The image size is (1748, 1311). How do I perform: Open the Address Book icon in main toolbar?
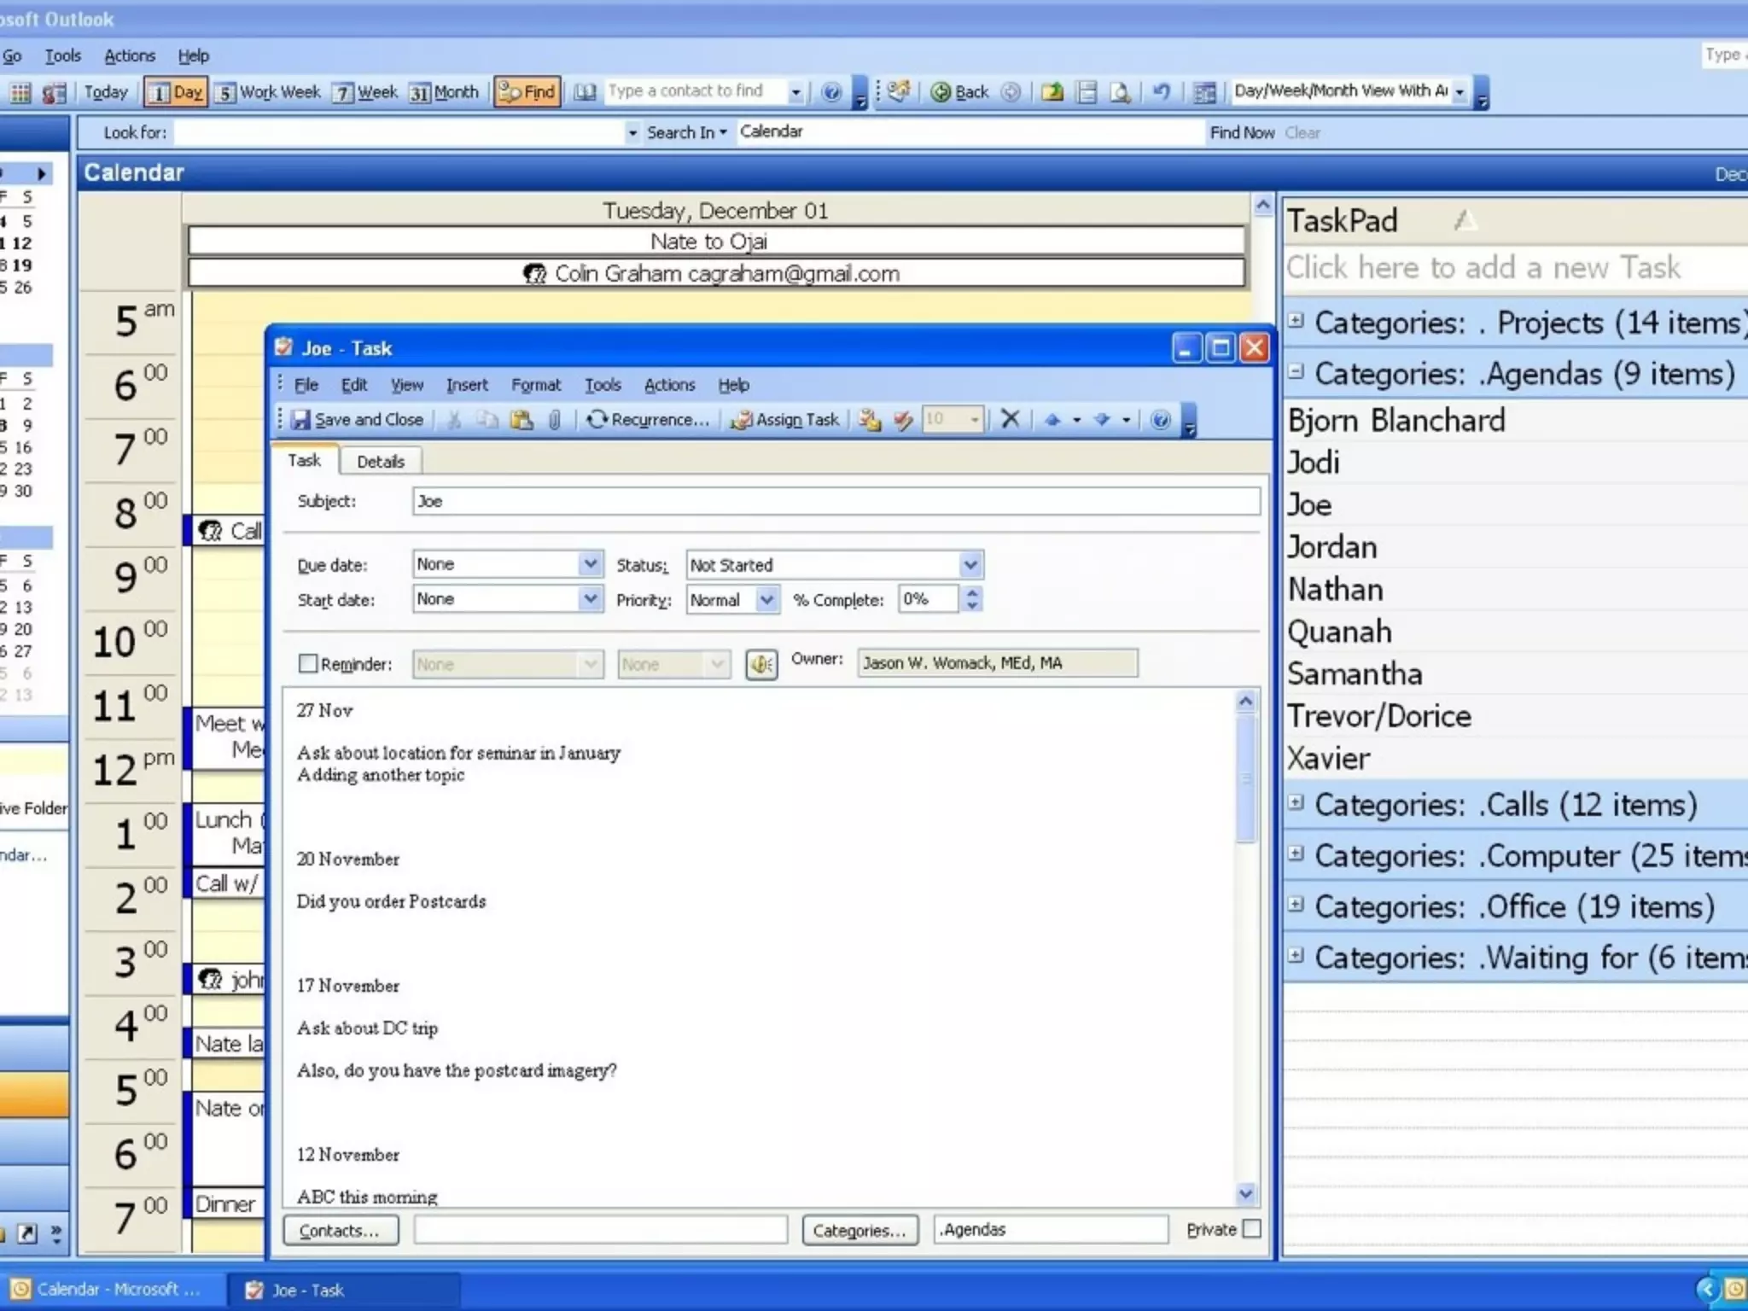tap(585, 92)
